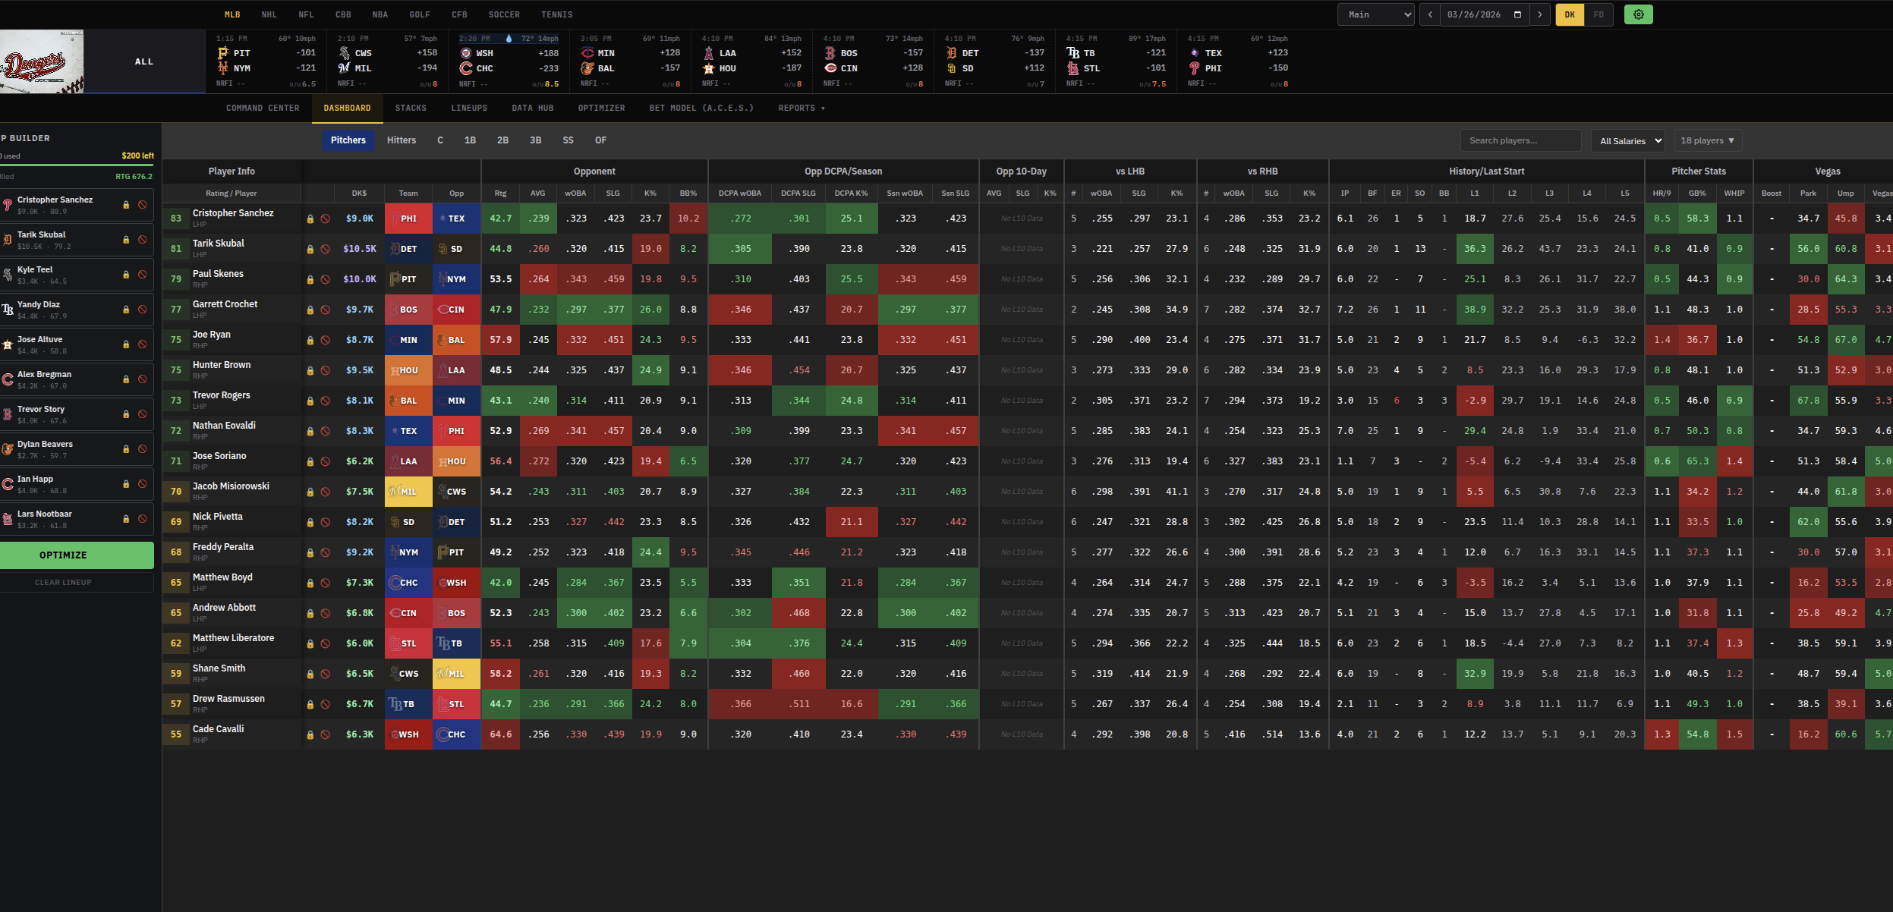Open the NBA sport menu
The height and width of the screenshot is (912, 1893).
379,14
